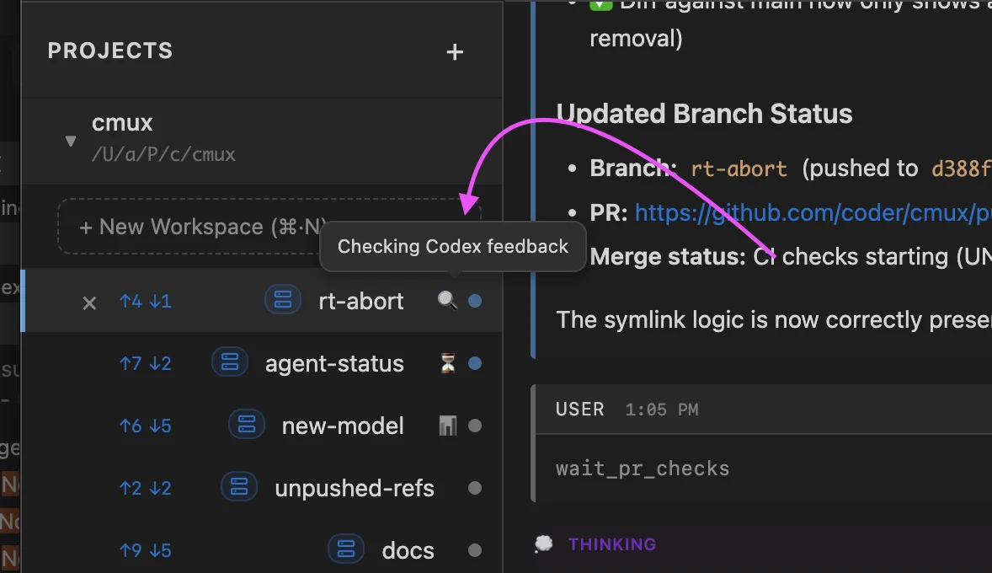992x573 pixels.
Task: Click the workspace stack icon next to rt-abort
Action: coord(282,299)
